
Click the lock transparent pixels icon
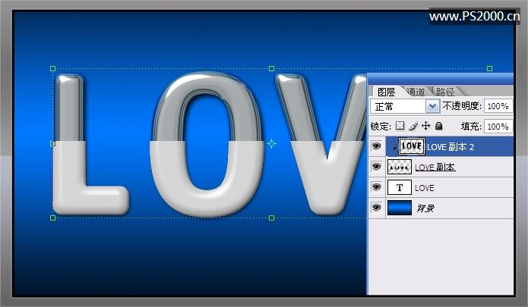point(400,126)
